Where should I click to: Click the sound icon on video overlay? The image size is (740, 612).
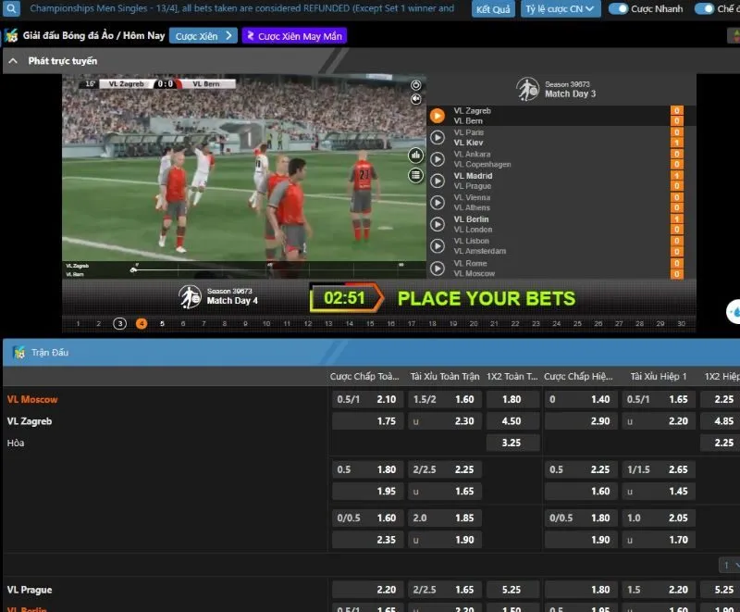click(415, 98)
